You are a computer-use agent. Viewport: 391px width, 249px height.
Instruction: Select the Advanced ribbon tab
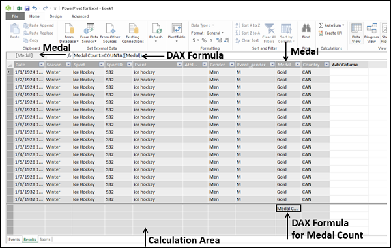[x=80, y=16]
